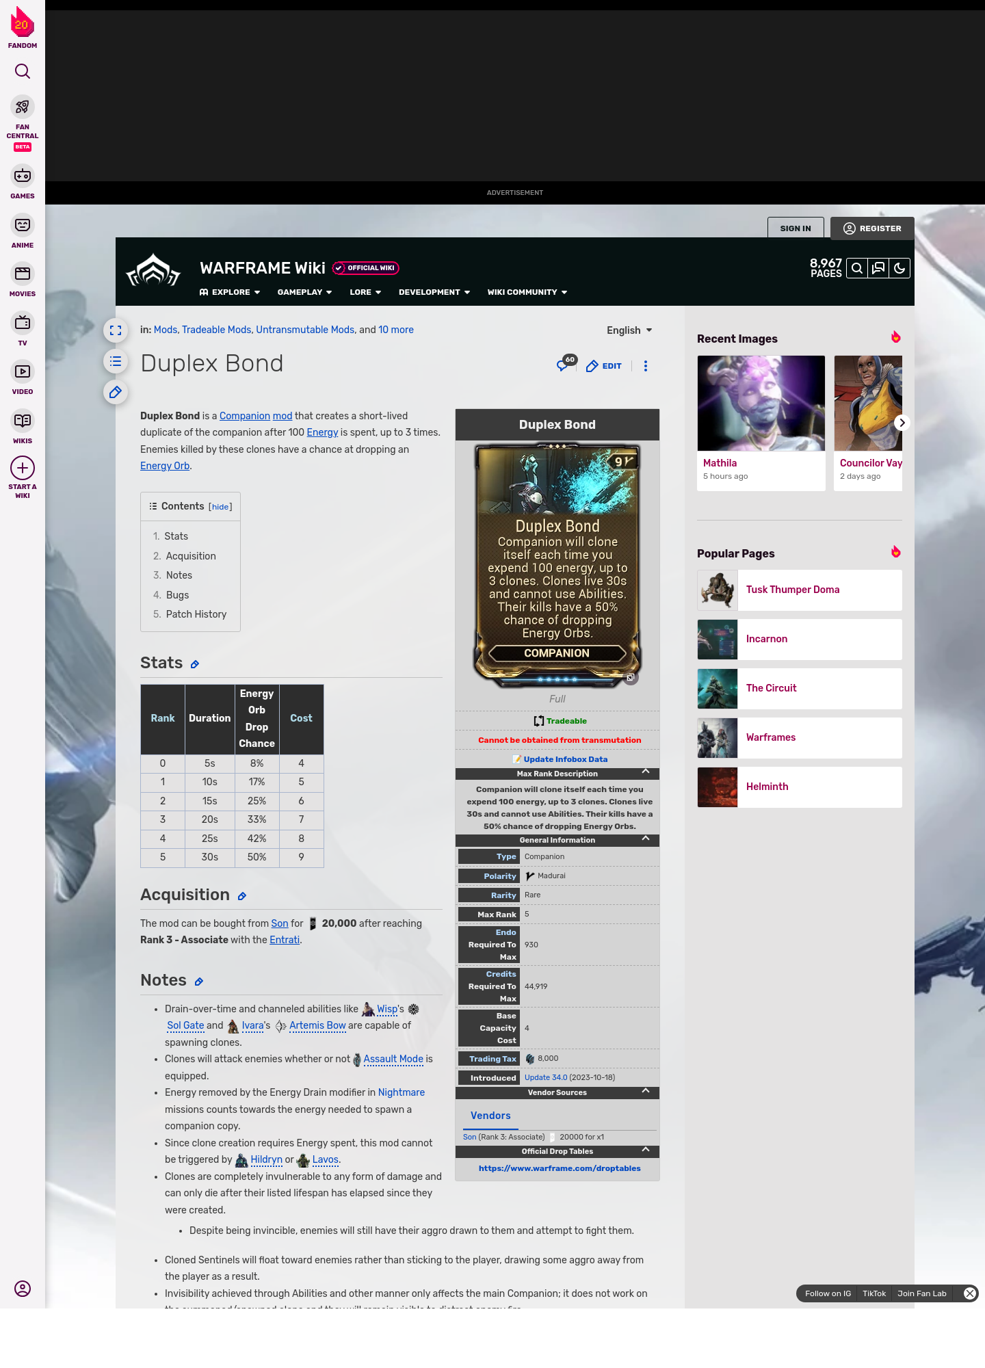Click the floating pencil edit icon

click(x=116, y=392)
